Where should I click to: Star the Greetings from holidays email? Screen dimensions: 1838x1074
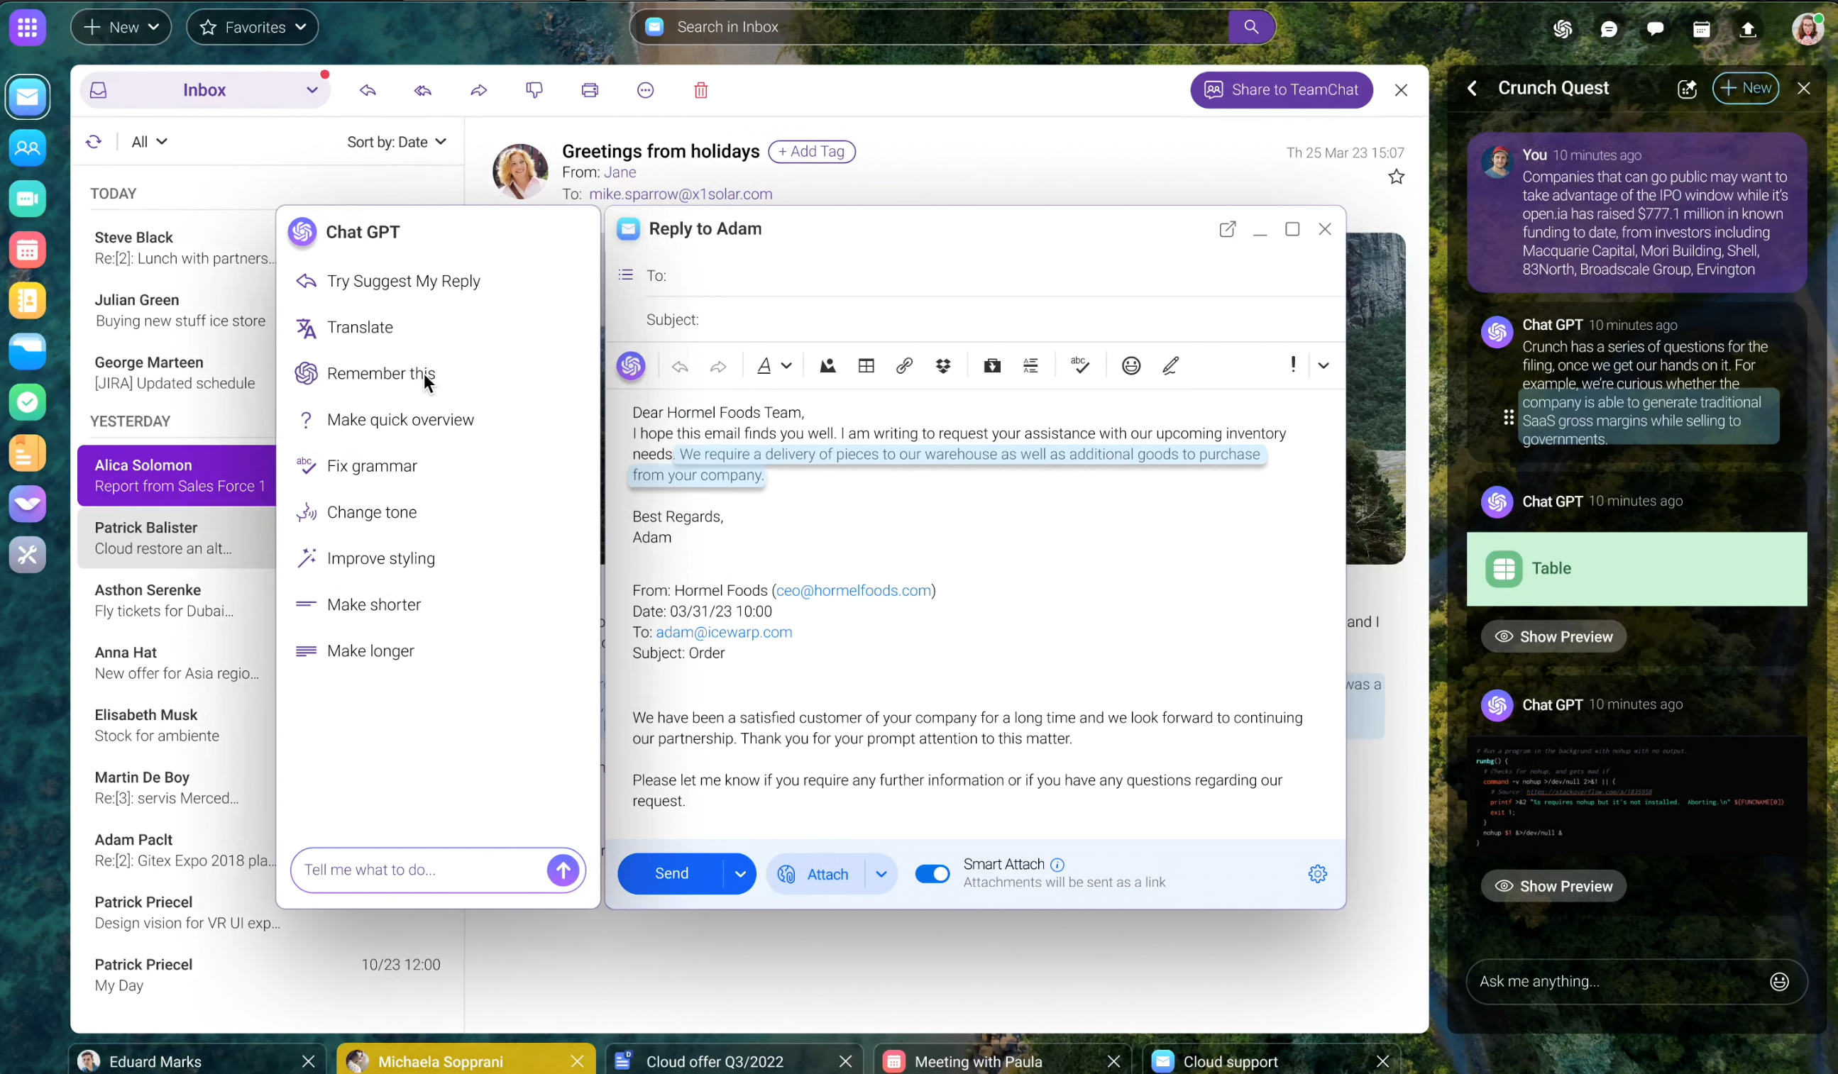click(x=1395, y=177)
